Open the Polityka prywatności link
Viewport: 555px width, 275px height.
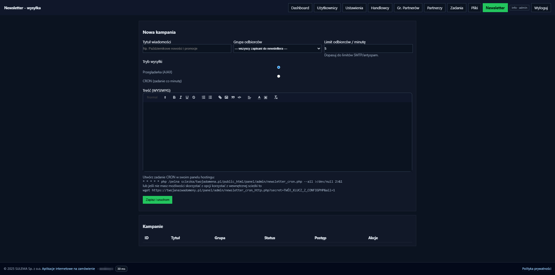[536, 269]
